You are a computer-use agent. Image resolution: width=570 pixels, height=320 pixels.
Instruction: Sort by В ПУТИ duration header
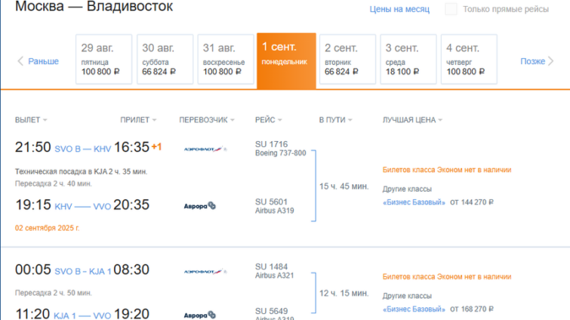click(335, 120)
